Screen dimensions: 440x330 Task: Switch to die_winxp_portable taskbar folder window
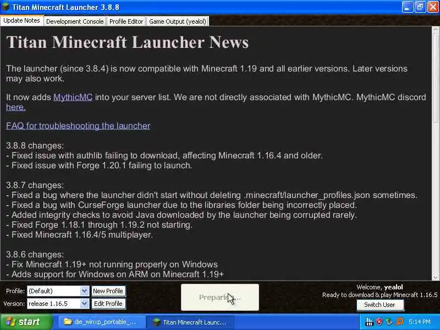(101, 322)
